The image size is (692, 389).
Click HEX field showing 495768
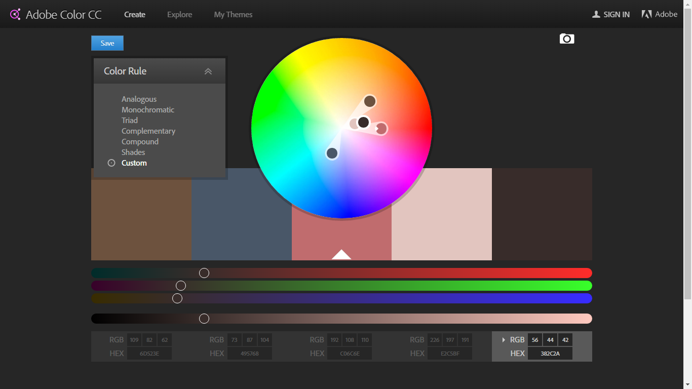(250, 354)
